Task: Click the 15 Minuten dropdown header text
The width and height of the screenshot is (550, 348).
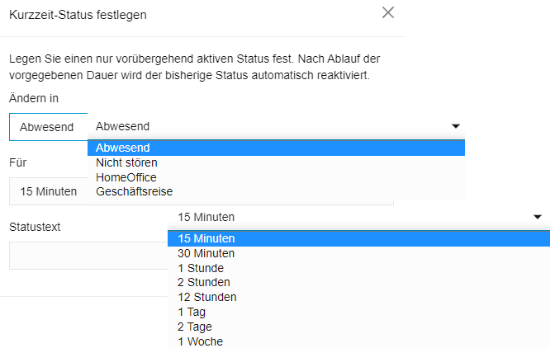Action: 206,217
